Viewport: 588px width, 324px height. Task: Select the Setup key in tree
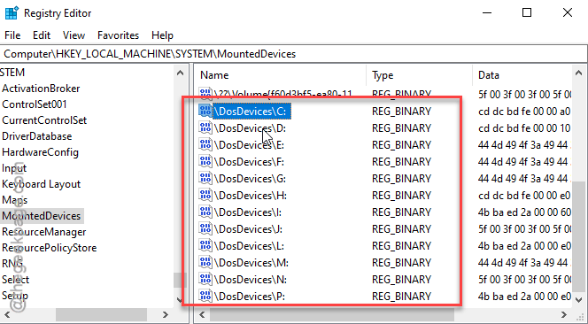click(x=15, y=296)
